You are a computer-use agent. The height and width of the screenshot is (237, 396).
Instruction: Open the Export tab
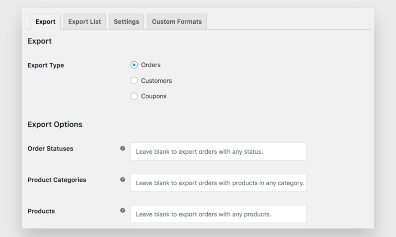[x=45, y=22]
